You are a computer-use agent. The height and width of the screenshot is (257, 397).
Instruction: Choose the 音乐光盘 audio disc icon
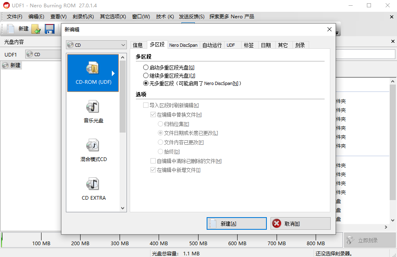93,107
